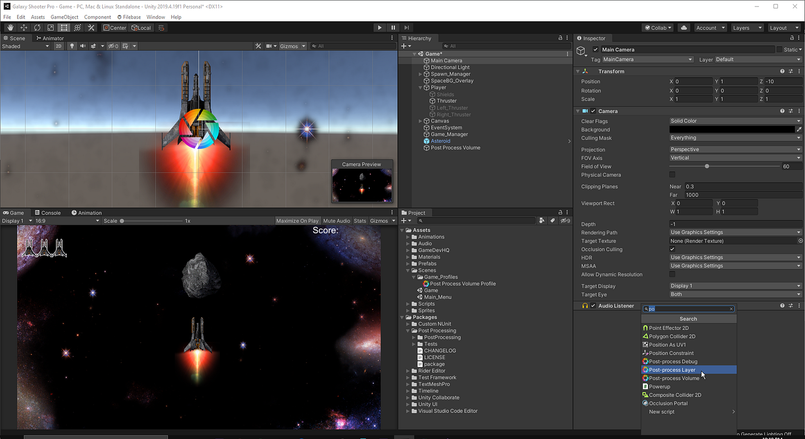Open the Layer dropdown showing Default
This screenshot has height=439, width=805.
(x=758, y=59)
